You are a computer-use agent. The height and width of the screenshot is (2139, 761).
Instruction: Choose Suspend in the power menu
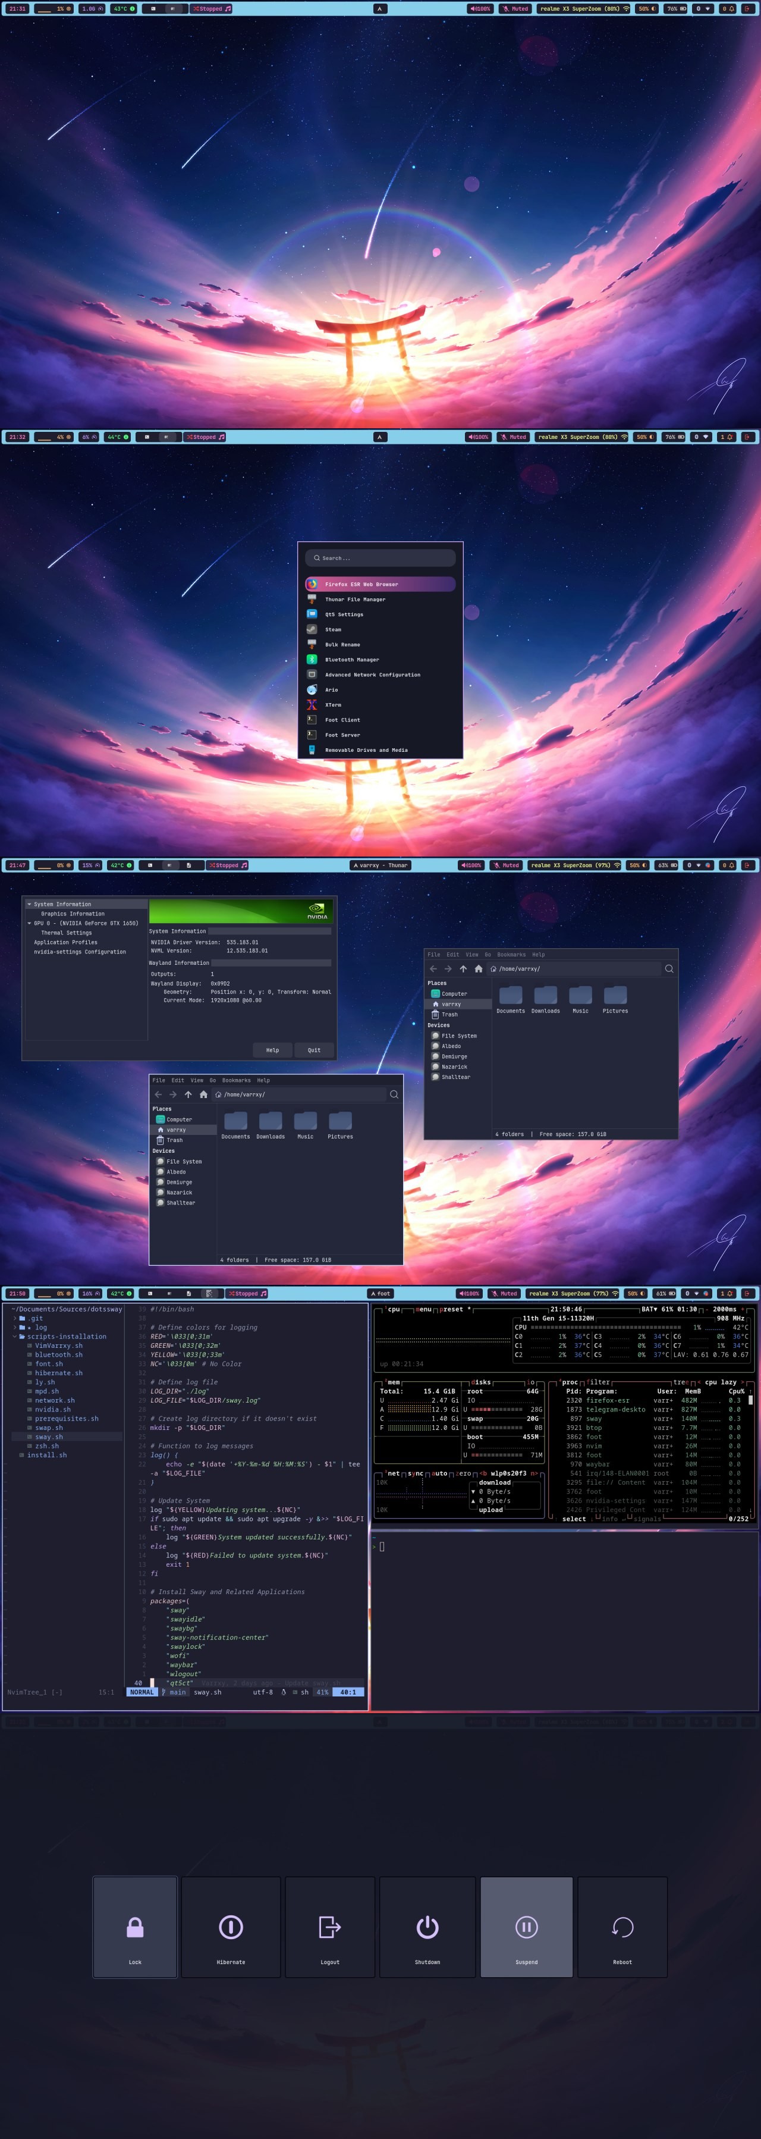click(x=526, y=1927)
